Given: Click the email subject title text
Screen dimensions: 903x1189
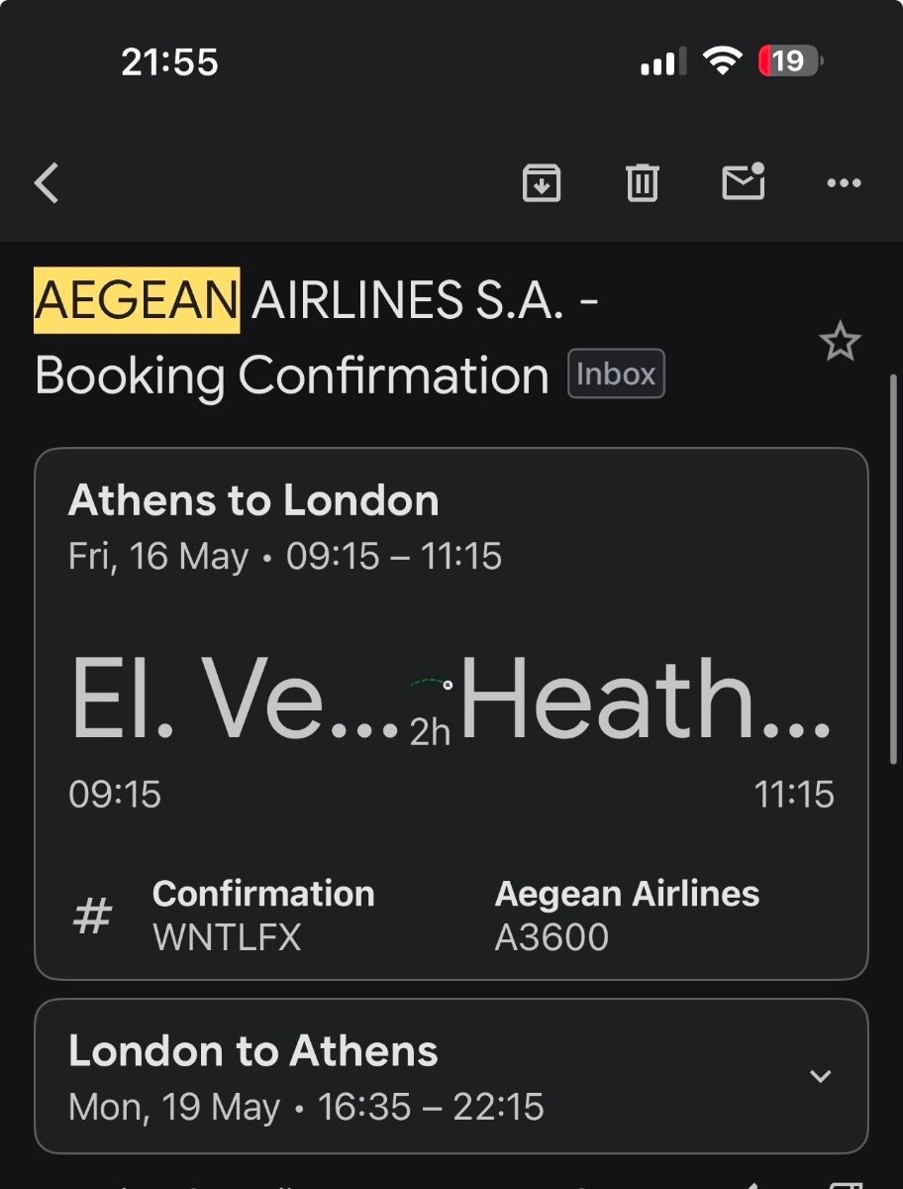Looking at the screenshot, I should (317, 338).
